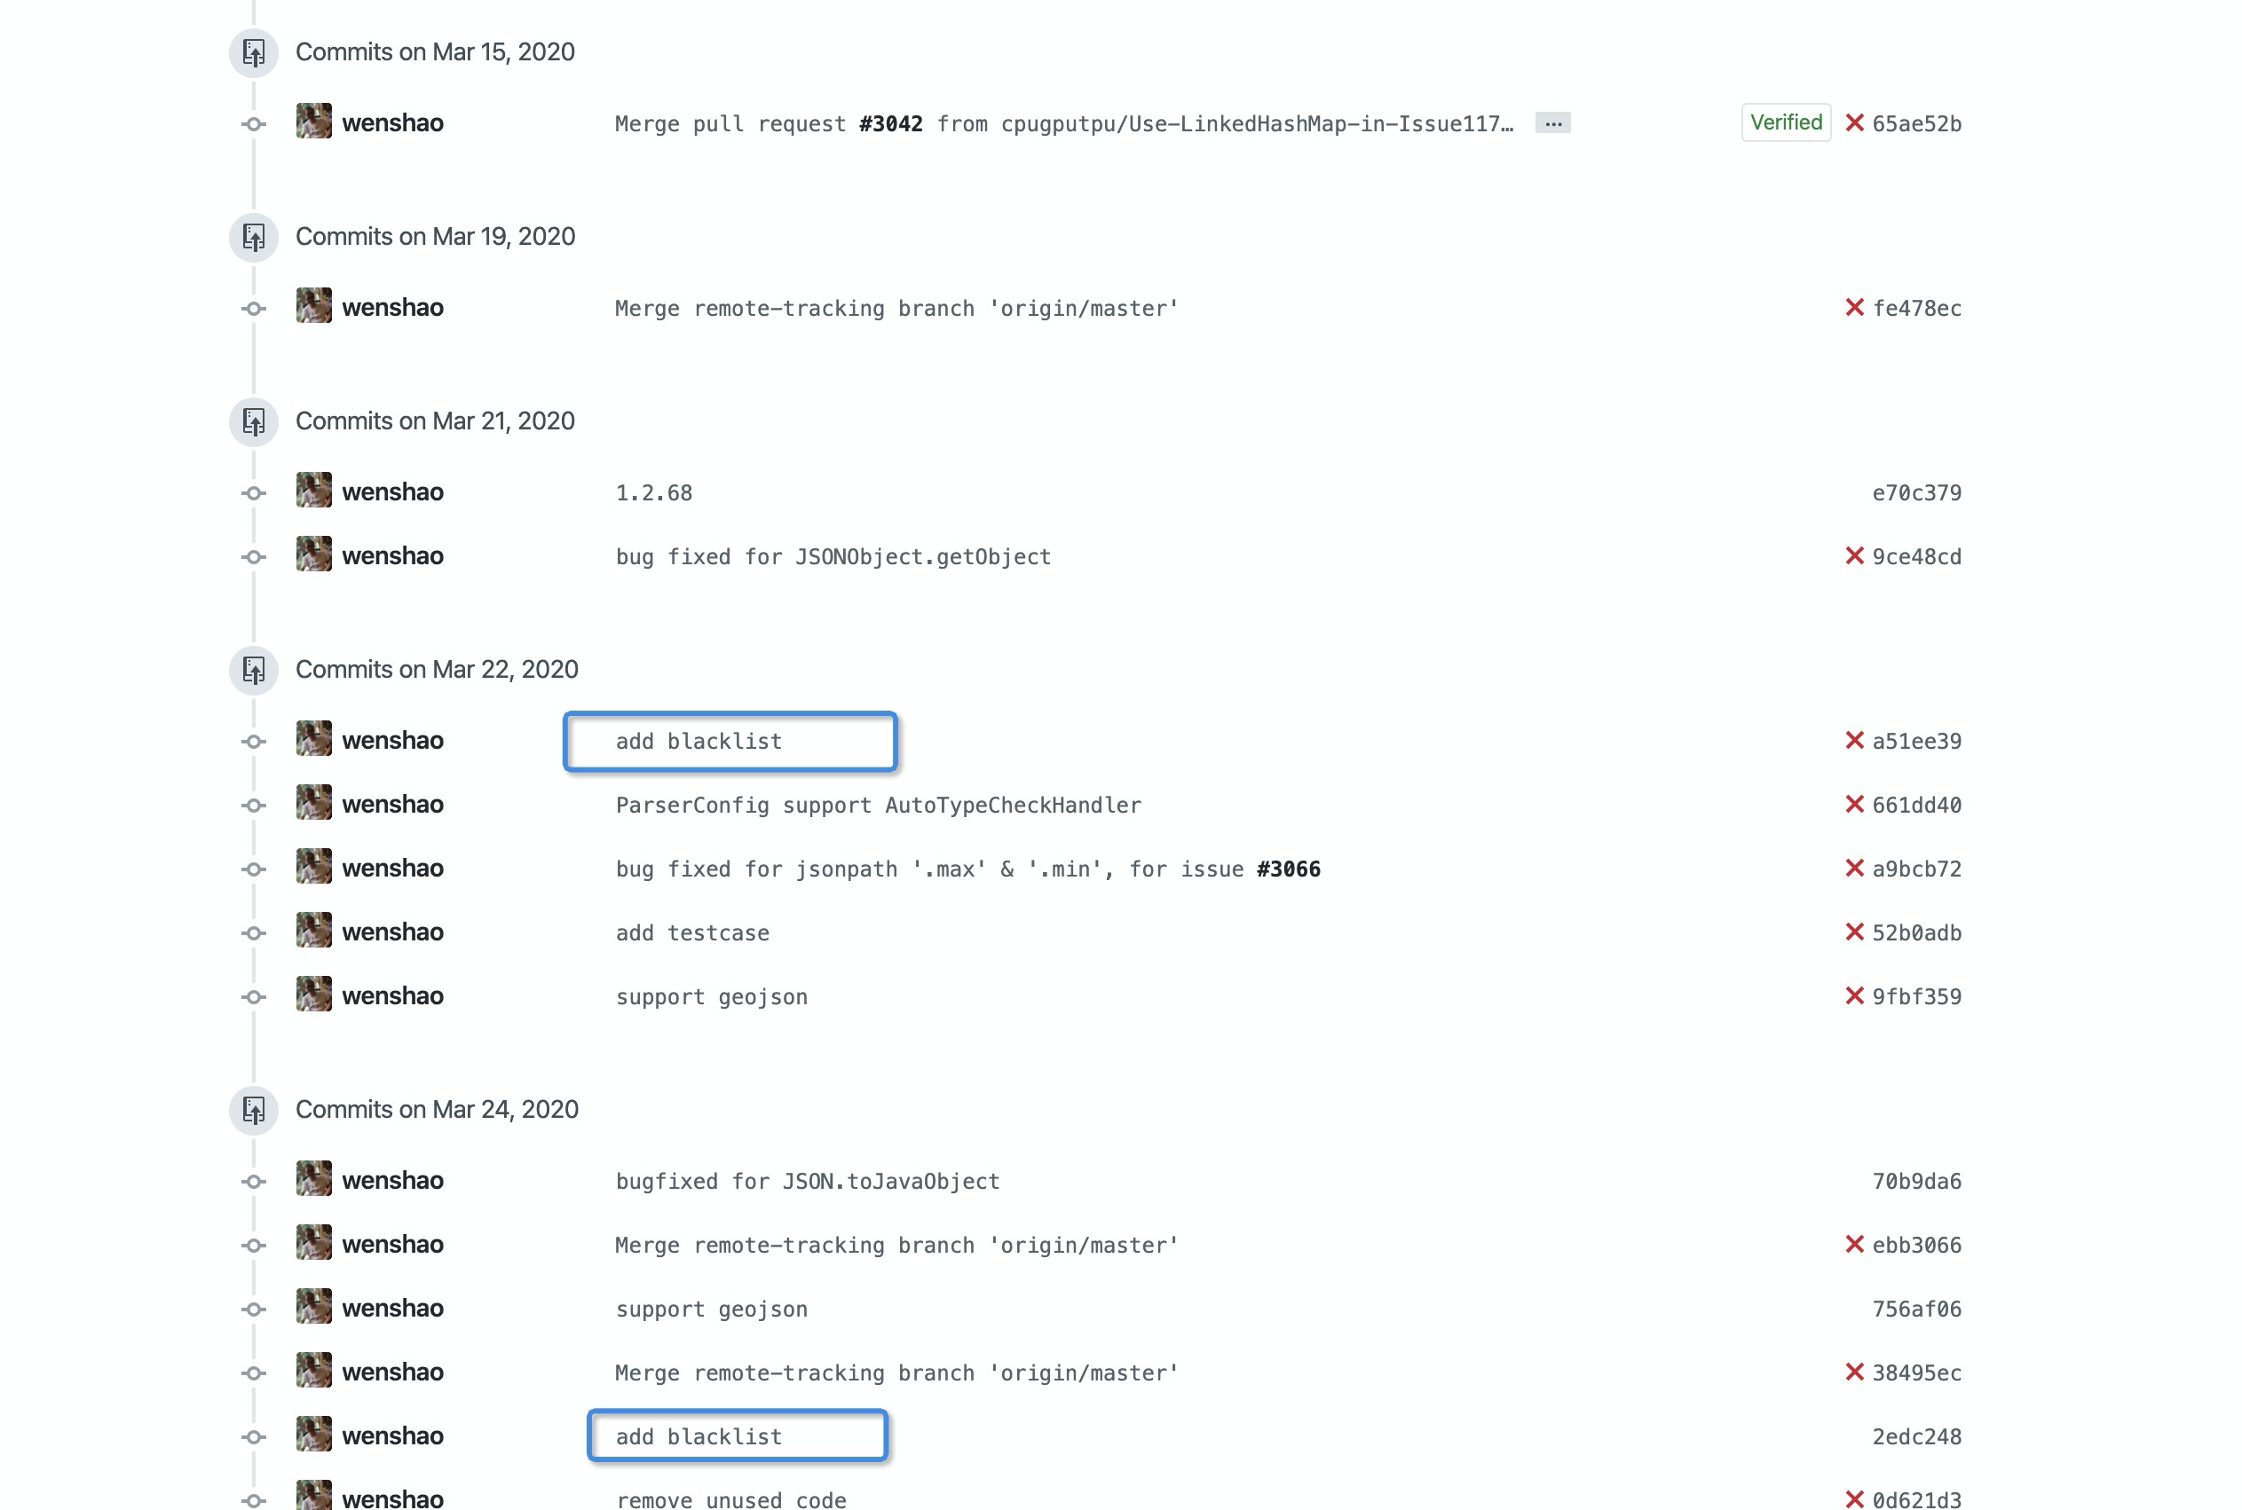Open pull request link #3042

pos(890,123)
